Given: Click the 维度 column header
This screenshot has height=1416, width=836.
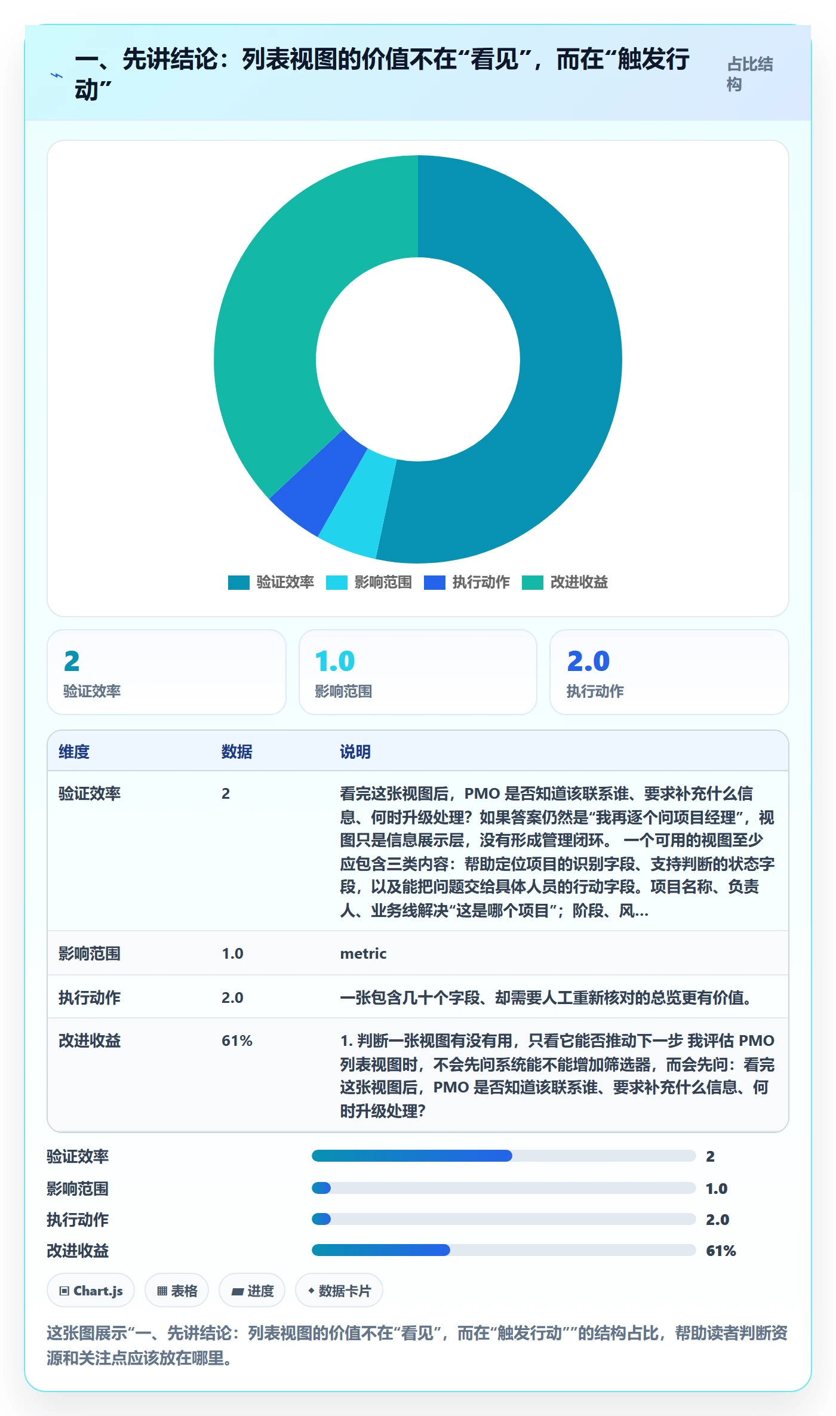Looking at the screenshot, I should point(74,752).
